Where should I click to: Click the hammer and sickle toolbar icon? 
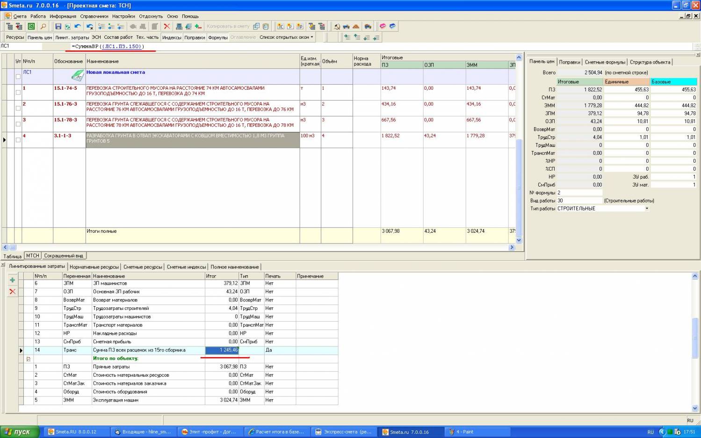click(337, 27)
